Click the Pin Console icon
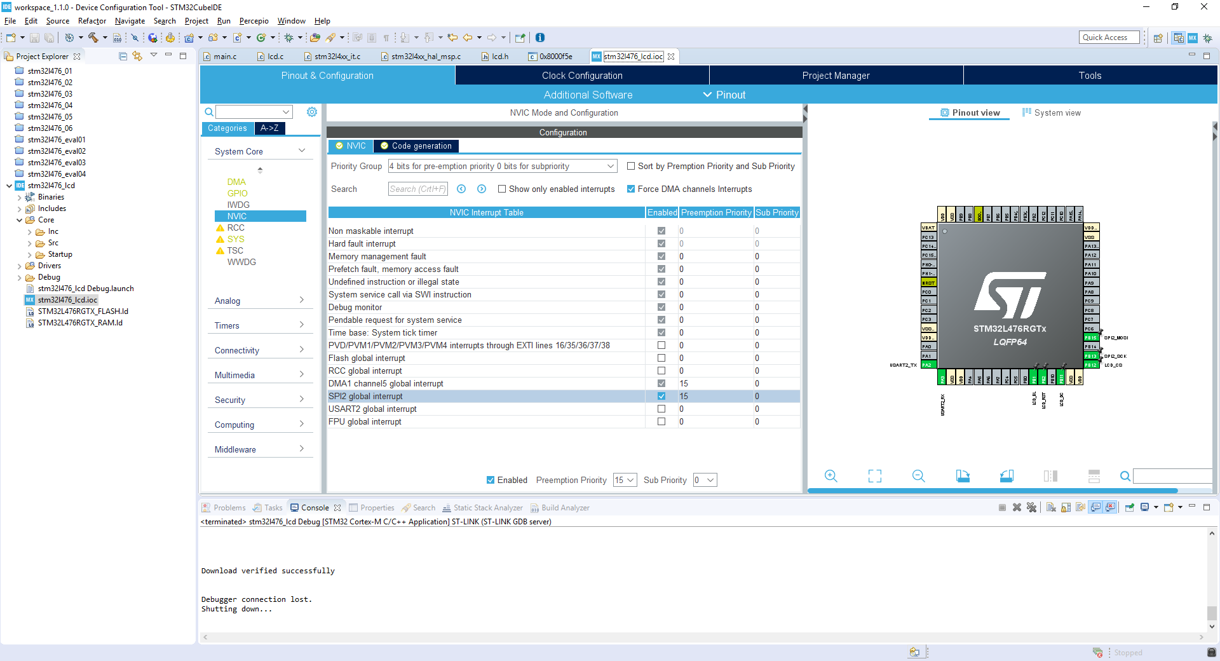The image size is (1220, 661). (1129, 507)
